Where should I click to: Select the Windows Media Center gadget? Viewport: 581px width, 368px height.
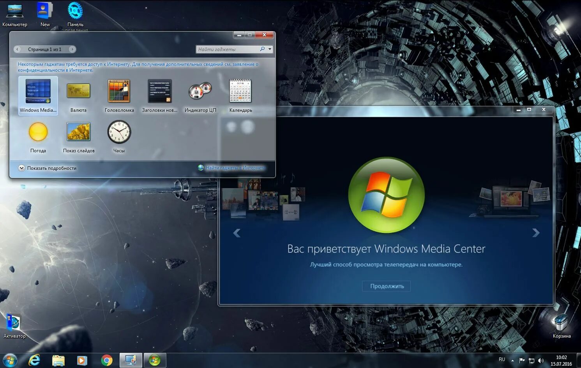click(38, 96)
